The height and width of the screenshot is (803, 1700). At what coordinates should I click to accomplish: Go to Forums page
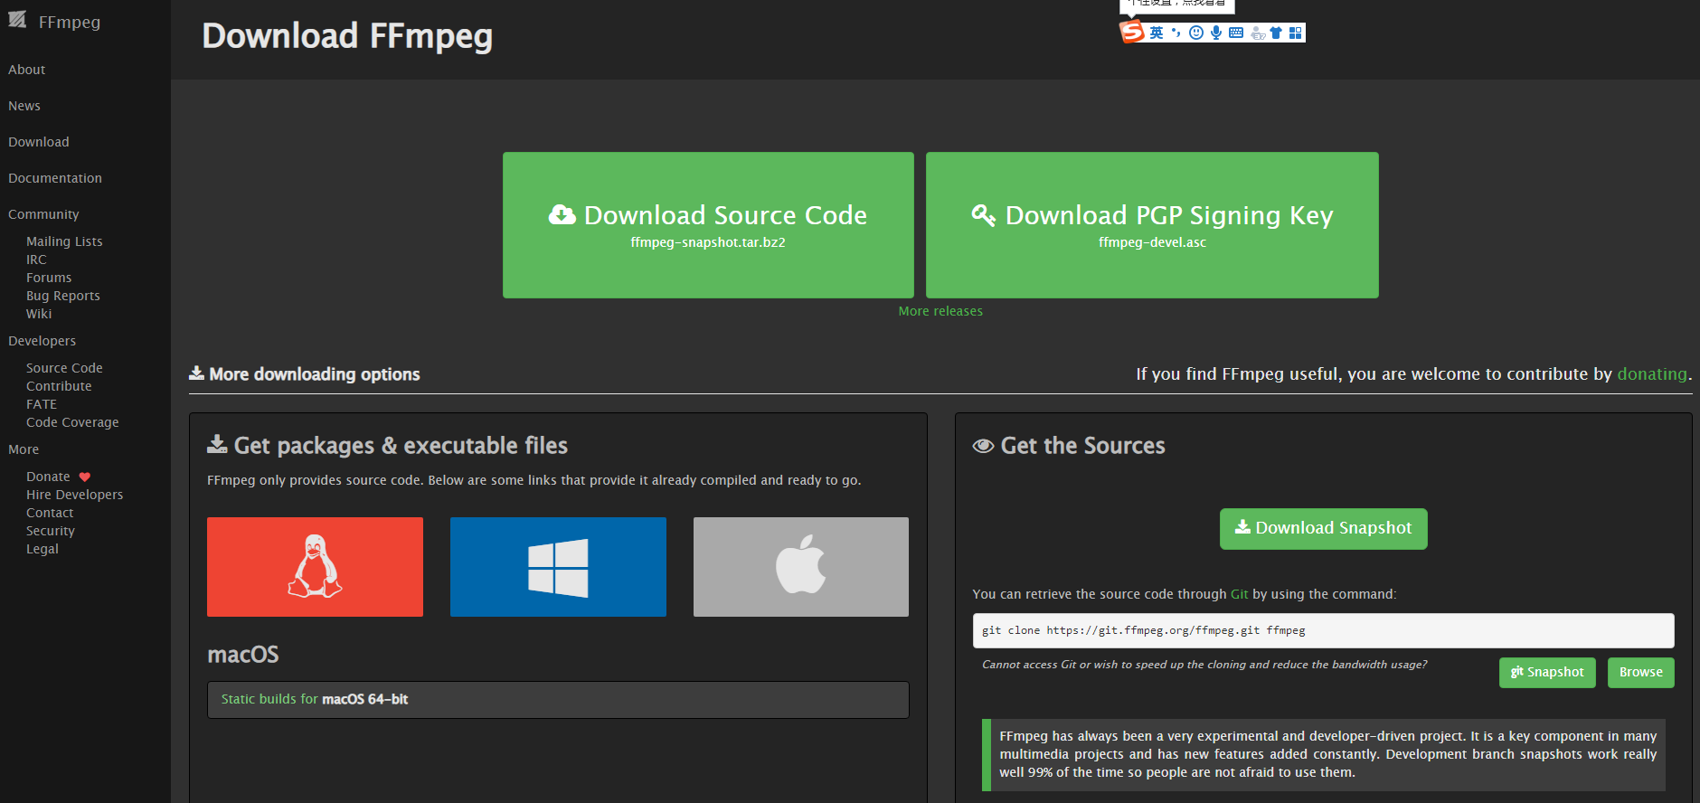coord(49,278)
